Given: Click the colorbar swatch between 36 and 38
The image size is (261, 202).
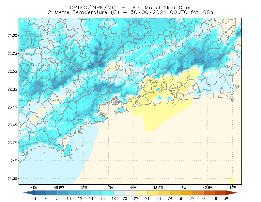Looking at the screenshot, I should click(x=221, y=193).
